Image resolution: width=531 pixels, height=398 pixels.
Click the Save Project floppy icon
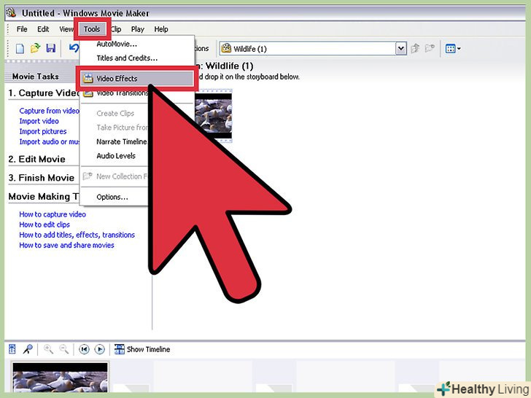51,48
